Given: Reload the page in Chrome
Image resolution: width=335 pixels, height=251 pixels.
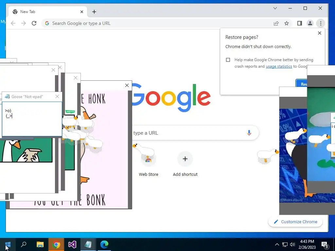Looking at the screenshot, I should (x=34, y=23).
